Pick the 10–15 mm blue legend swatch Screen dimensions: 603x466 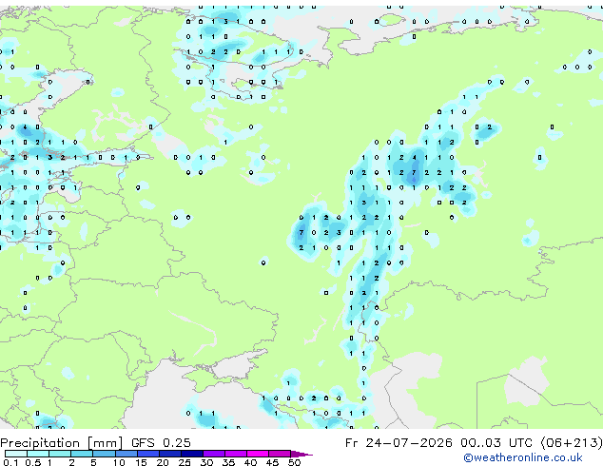(x=126, y=454)
